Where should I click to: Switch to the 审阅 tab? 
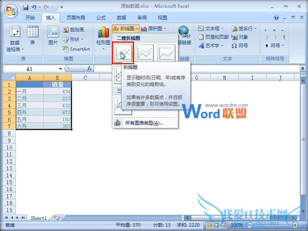pos(142,17)
